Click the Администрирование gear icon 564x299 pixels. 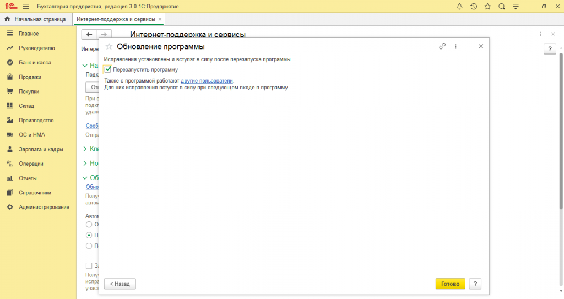click(10, 207)
